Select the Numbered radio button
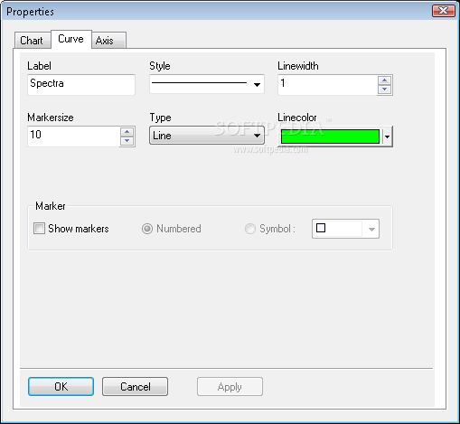The height and width of the screenshot is (424, 460). (147, 229)
